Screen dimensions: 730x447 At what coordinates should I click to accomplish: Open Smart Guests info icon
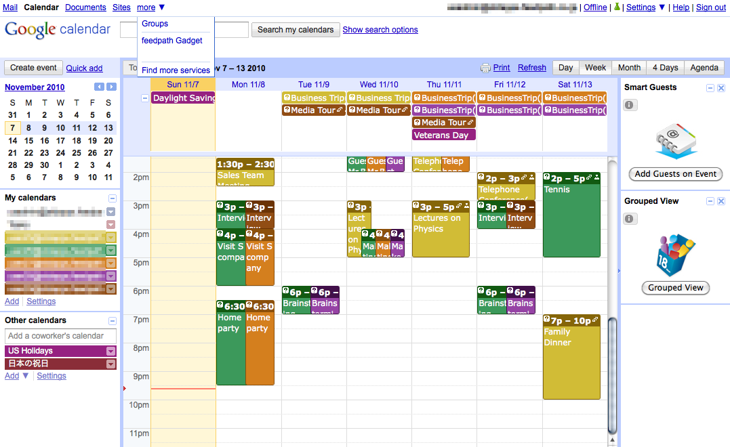pyautogui.click(x=629, y=105)
